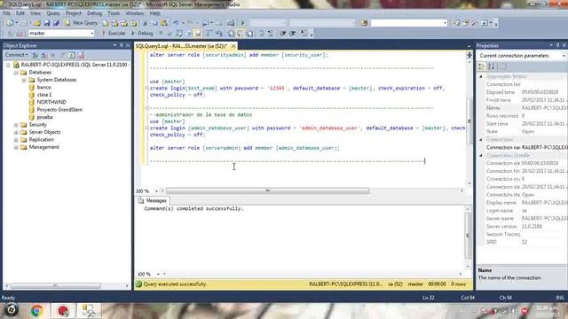
Task: Click the Chrome icon in the taskbar
Action: point(36,311)
